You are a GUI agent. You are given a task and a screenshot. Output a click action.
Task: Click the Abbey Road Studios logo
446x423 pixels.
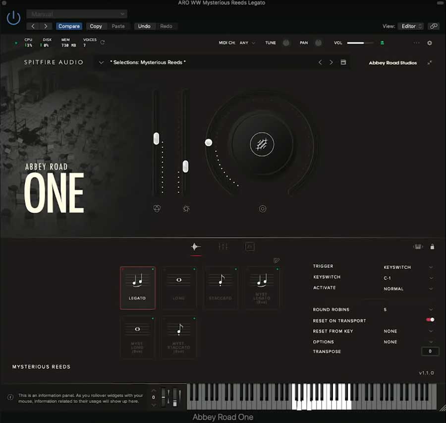click(x=392, y=63)
